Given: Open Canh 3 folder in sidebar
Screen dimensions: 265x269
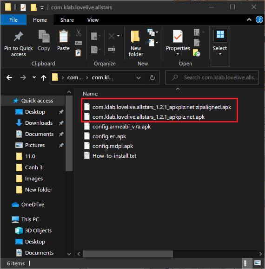Looking at the screenshot, I should (29, 167).
